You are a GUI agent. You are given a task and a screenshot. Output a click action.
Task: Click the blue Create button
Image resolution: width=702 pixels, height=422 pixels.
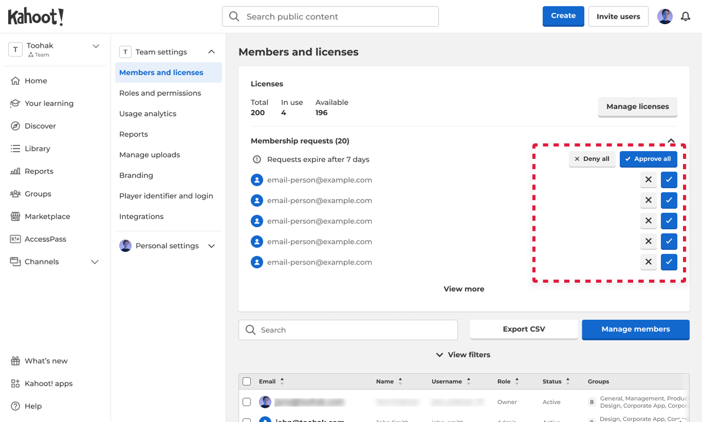point(563,16)
